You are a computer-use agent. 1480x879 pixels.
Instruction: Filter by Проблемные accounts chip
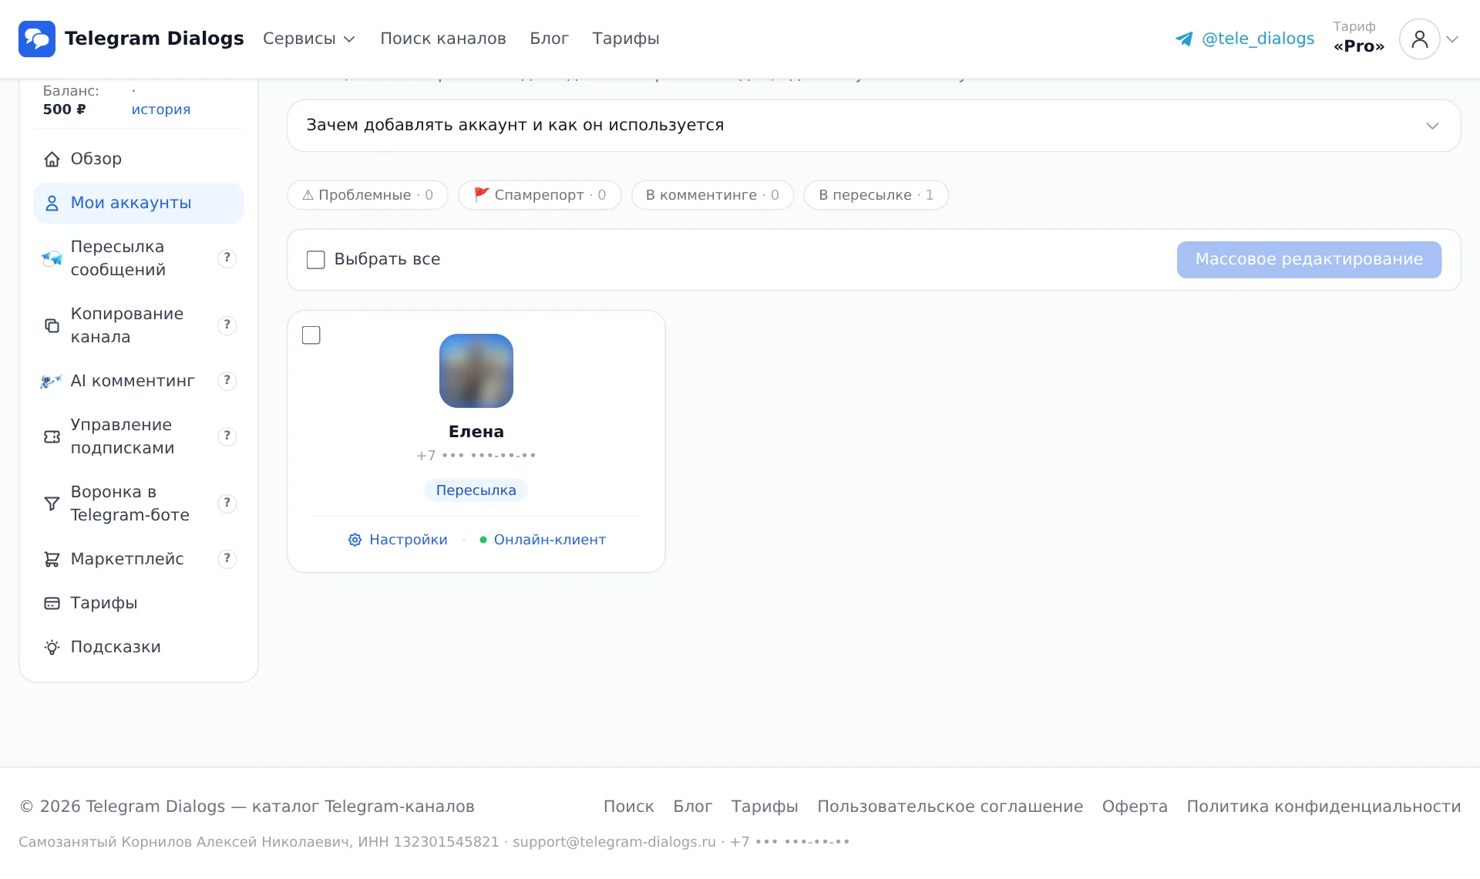pyautogui.click(x=368, y=195)
